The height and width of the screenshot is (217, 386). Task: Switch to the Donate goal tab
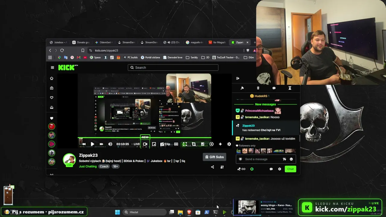pyautogui.click(x=81, y=42)
